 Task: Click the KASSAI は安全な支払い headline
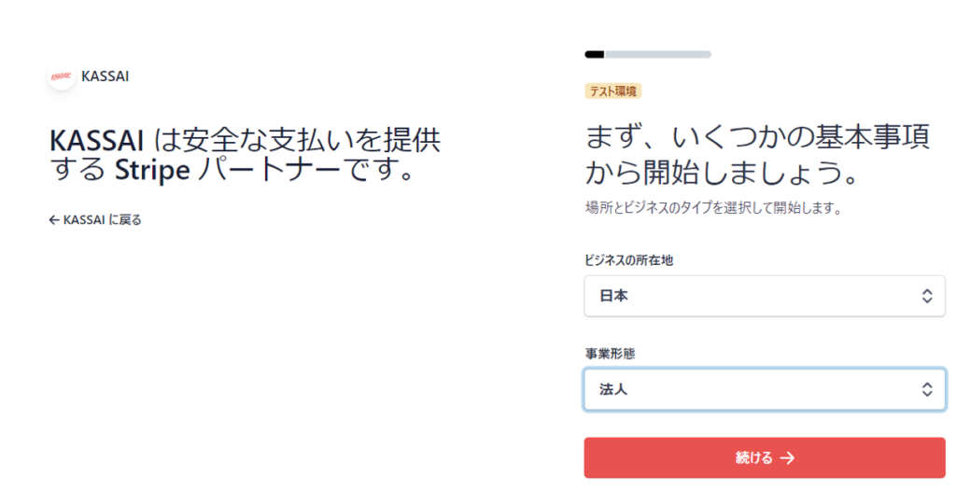point(245,155)
